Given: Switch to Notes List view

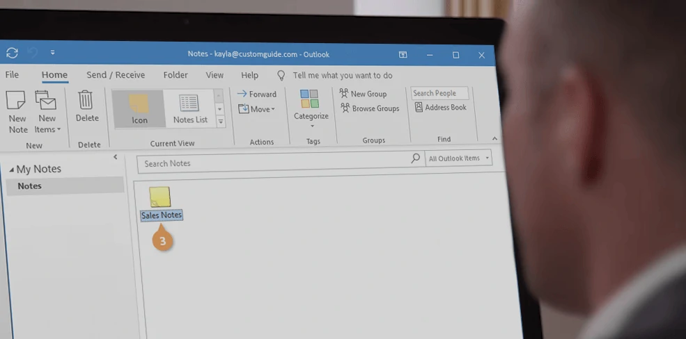Looking at the screenshot, I should point(189,108).
